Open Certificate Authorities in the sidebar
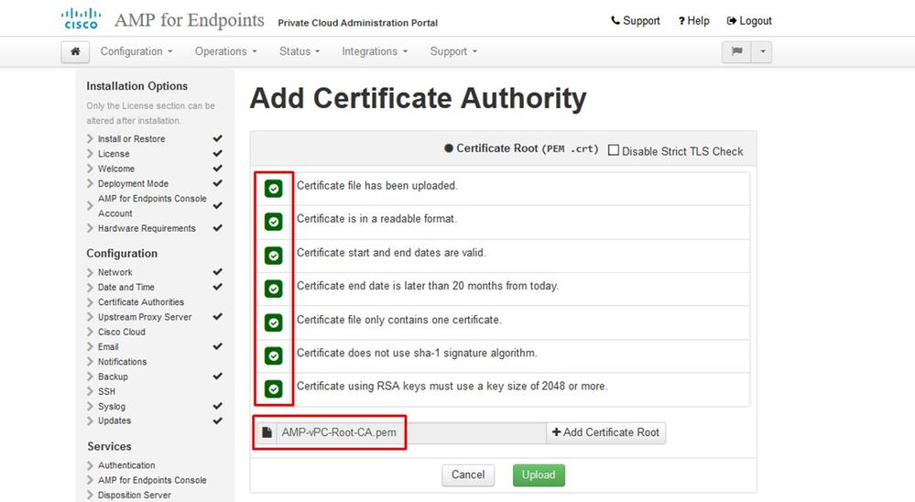Screen dimensions: 915x502 (141, 301)
